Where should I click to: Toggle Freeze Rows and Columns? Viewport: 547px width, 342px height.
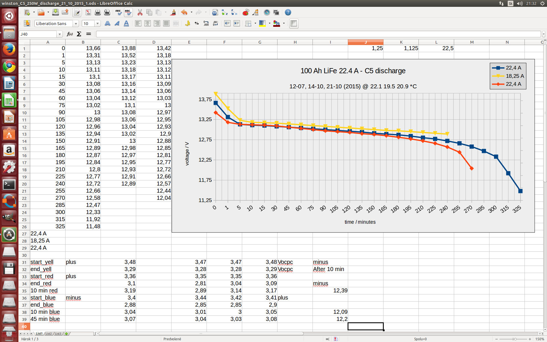[293, 23]
